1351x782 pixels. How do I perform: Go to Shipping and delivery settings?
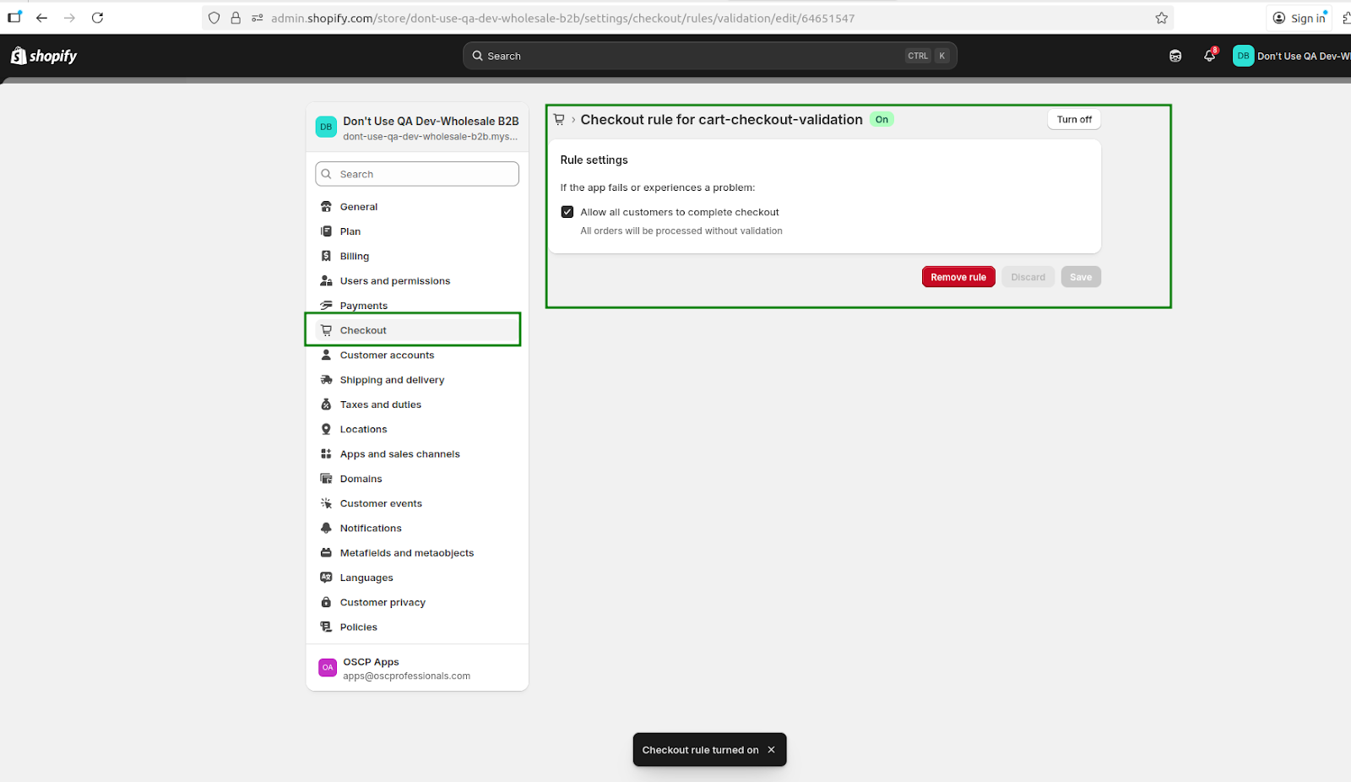(392, 380)
